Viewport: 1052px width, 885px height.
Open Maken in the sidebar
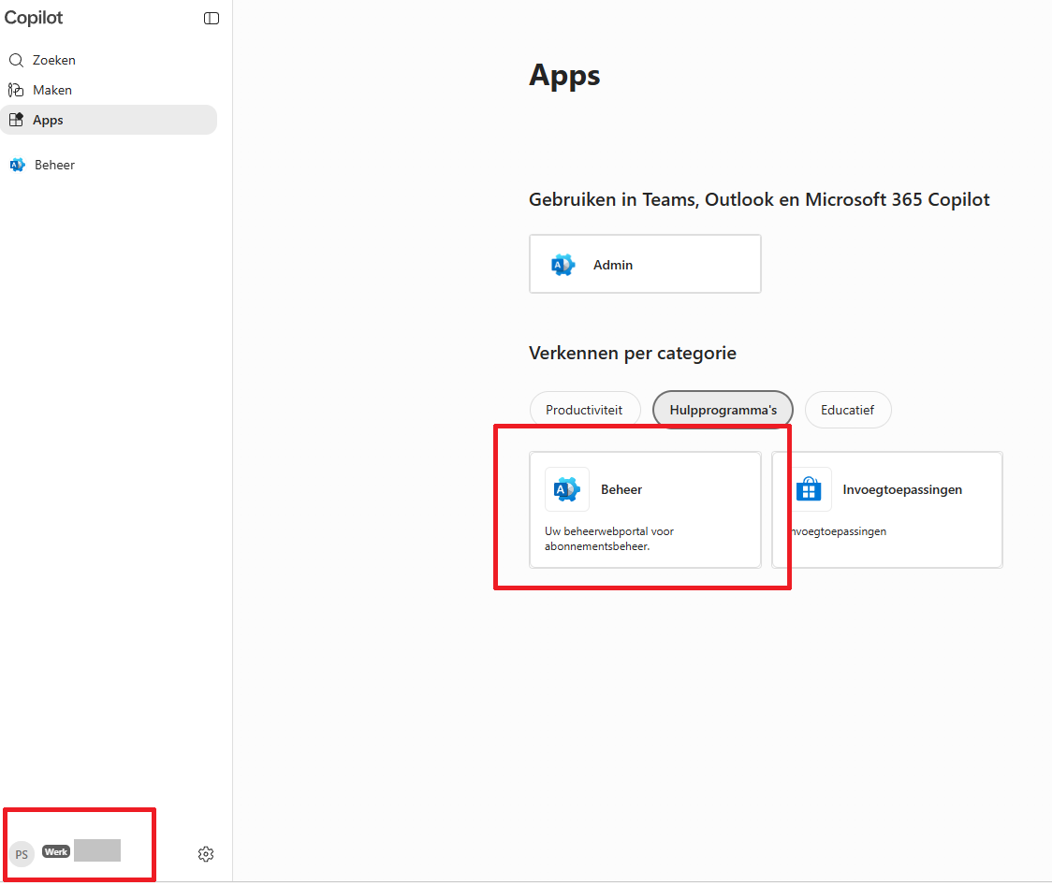(x=109, y=90)
